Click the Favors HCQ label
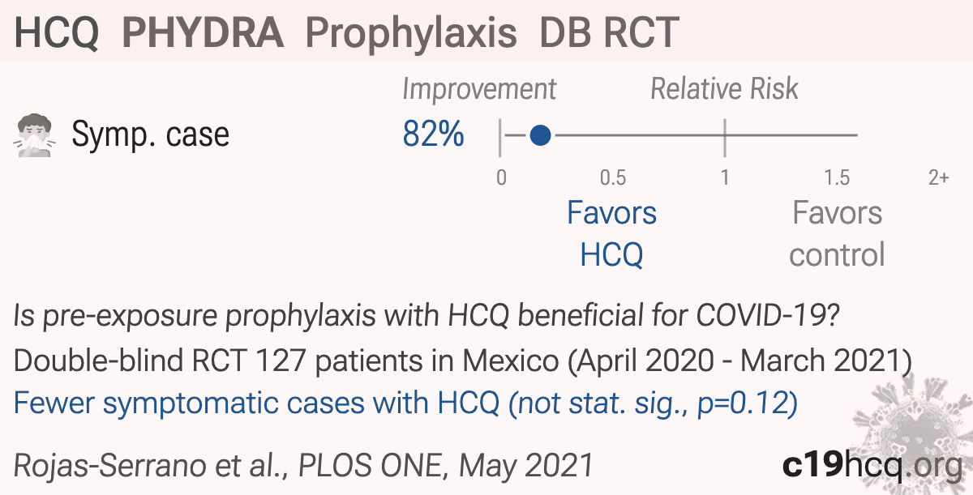Viewport: 973px width, 495px height. [x=611, y=234]
